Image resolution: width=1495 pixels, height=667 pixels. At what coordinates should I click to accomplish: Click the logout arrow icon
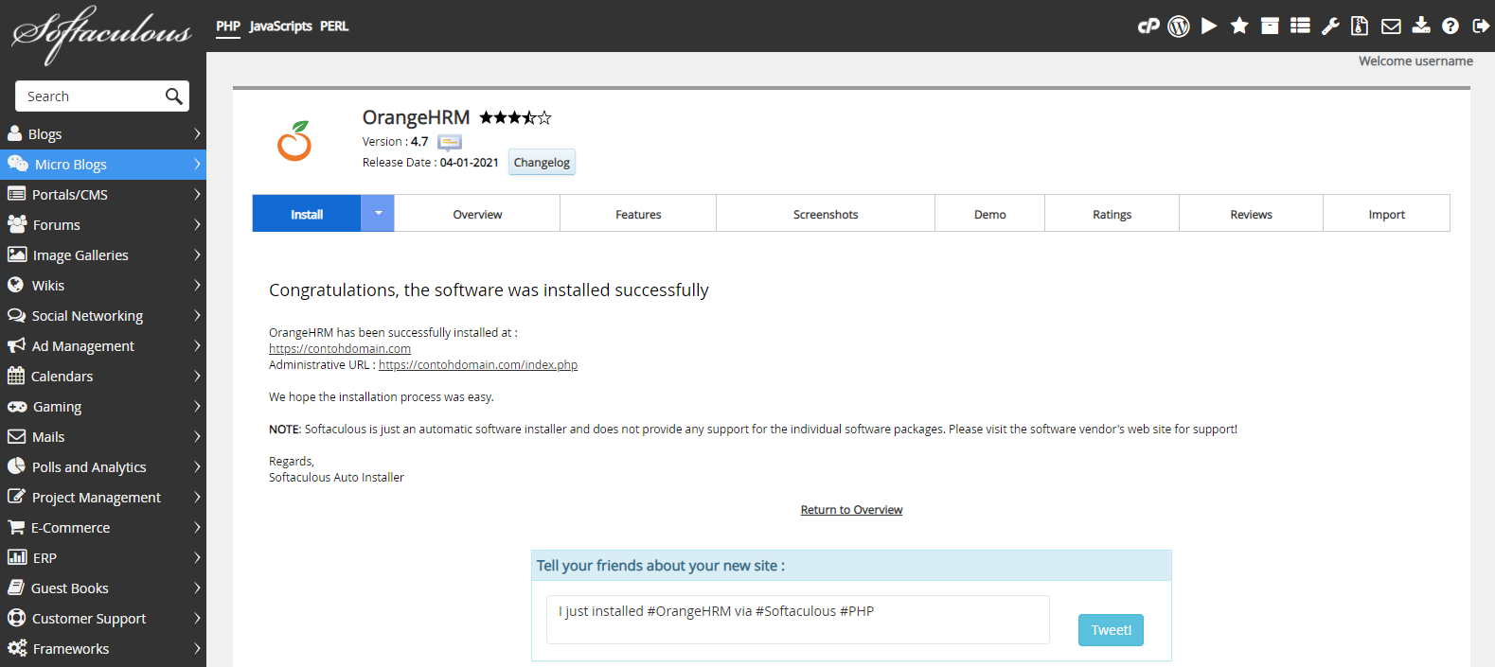1481,26
